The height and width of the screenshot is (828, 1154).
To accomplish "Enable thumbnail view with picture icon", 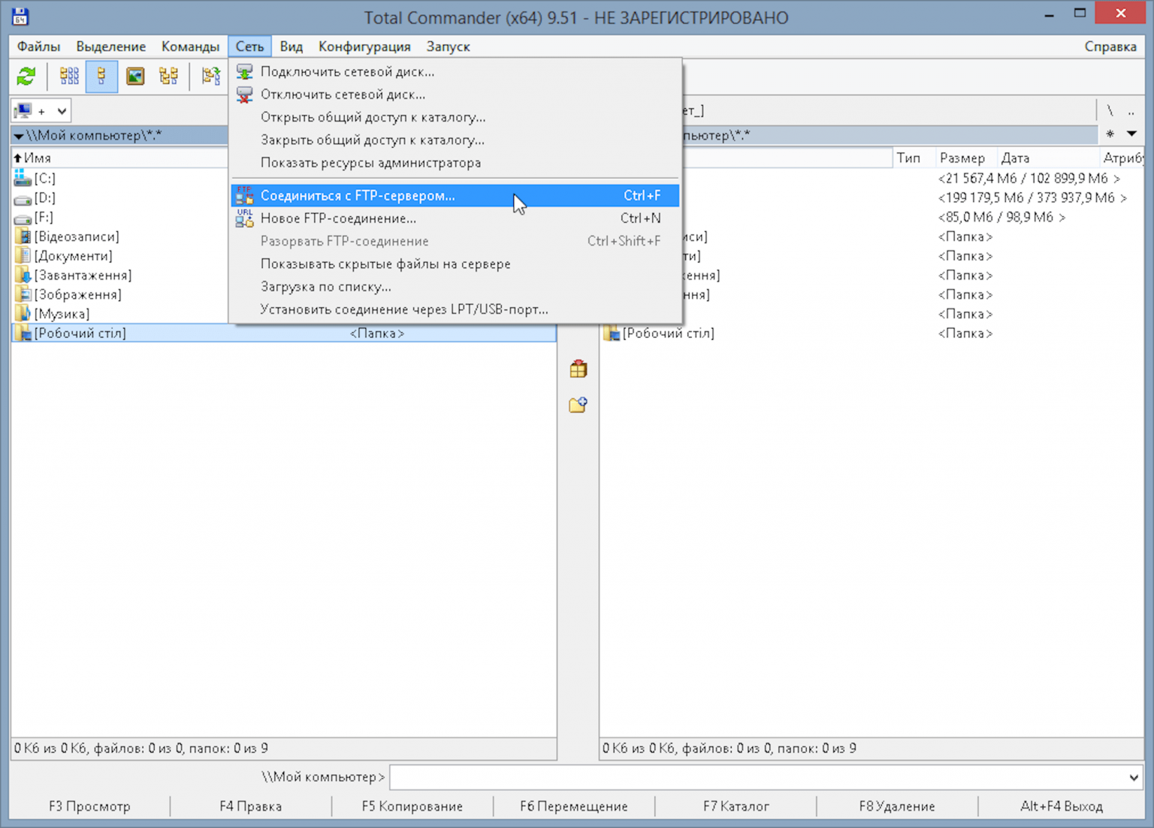I will [135, 76].
